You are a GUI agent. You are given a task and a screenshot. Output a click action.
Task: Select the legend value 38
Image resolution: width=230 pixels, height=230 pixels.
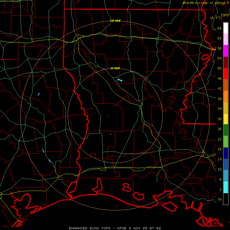[220, 99]
